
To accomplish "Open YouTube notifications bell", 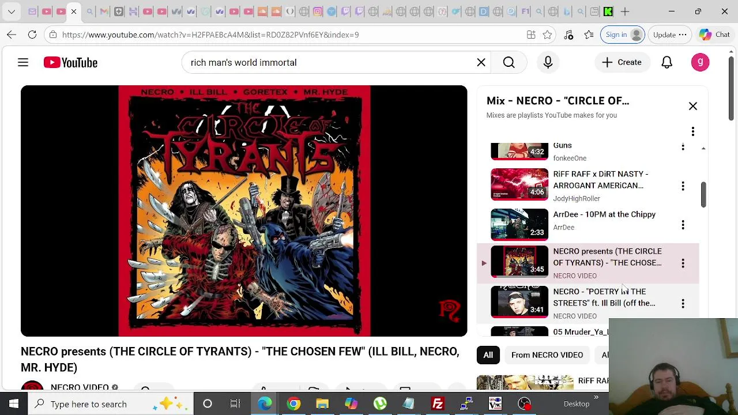I will tap(667, 62).
